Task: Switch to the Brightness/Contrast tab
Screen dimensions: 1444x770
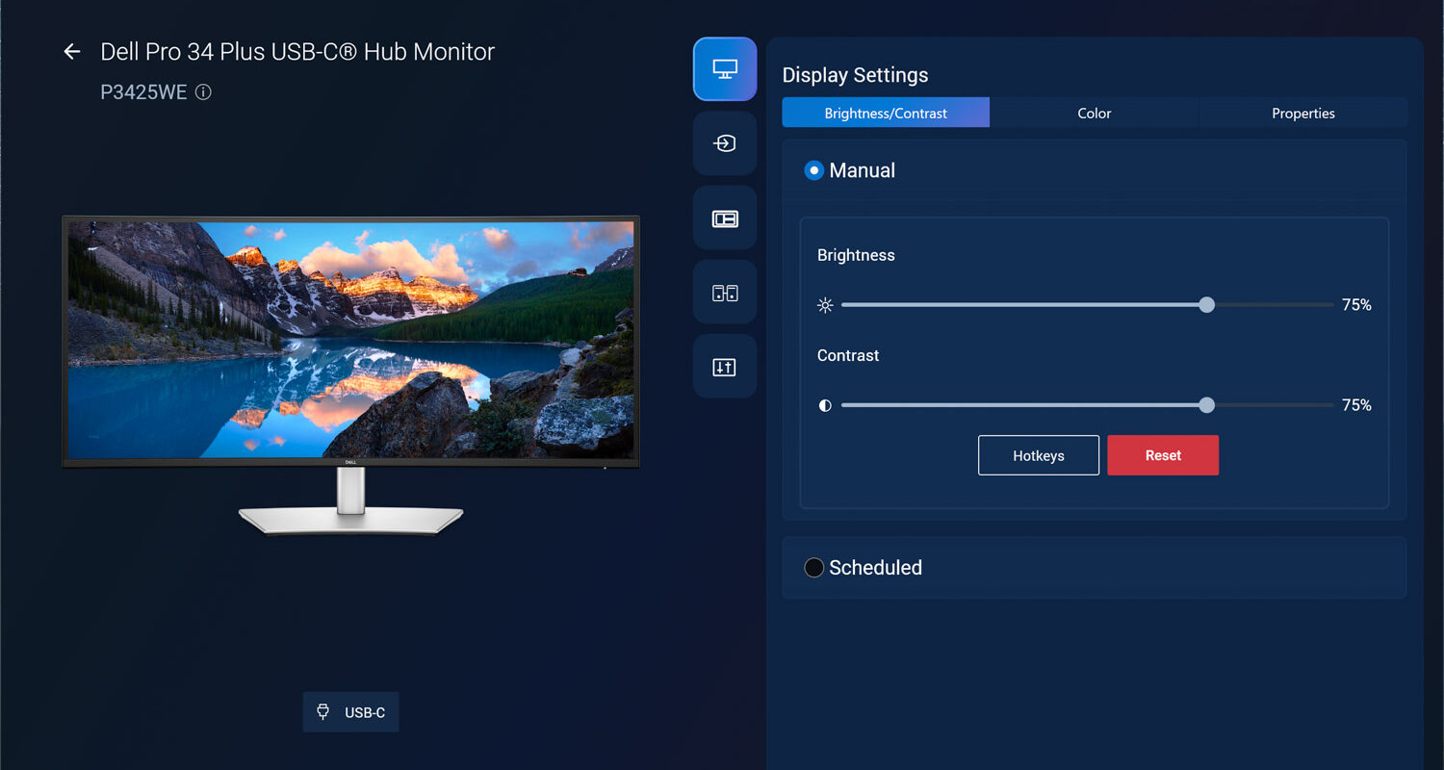Action: (886, 113)
